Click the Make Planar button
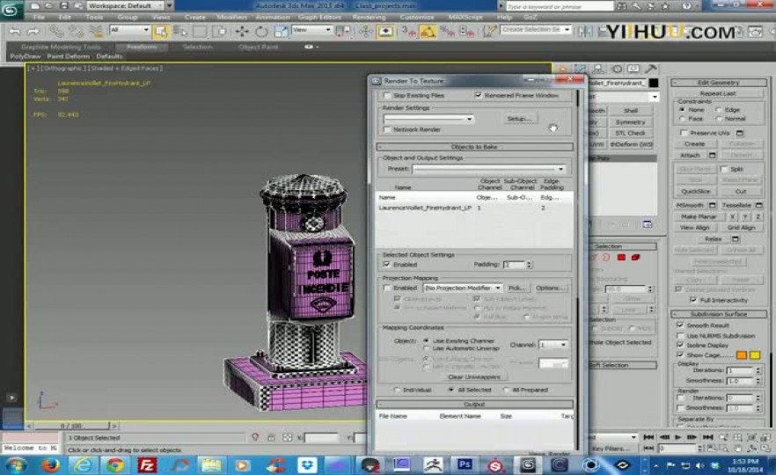Screen dimensions: 776x475 [x=699, y=216]
